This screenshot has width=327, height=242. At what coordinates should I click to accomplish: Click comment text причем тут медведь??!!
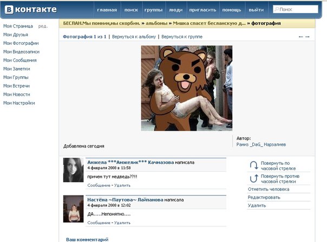tap(112, 177)
